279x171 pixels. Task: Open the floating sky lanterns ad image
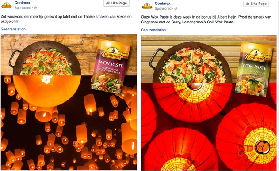tap(69, 102)
